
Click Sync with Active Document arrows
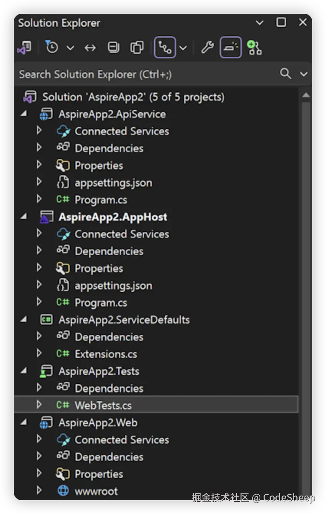click(90, 48)
